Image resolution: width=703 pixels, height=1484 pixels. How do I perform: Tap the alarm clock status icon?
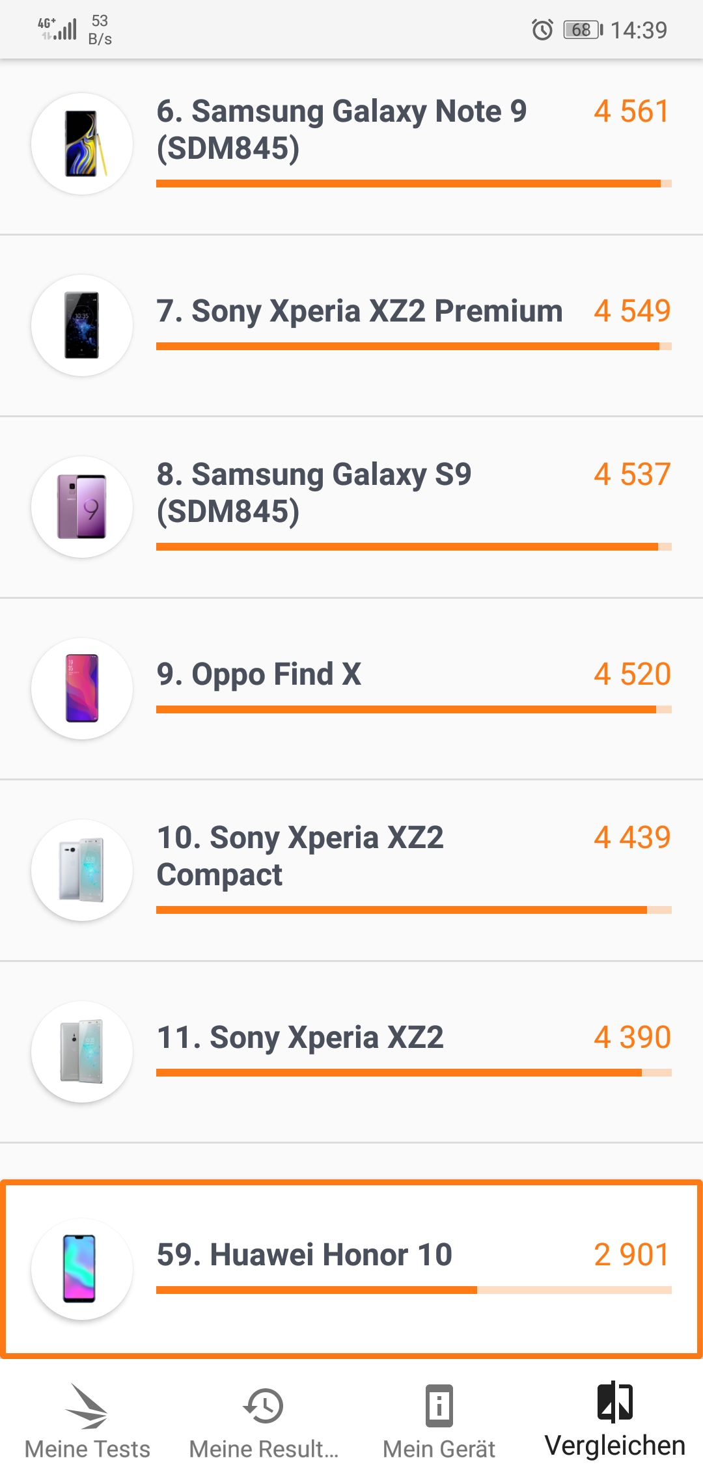[542, 30]
